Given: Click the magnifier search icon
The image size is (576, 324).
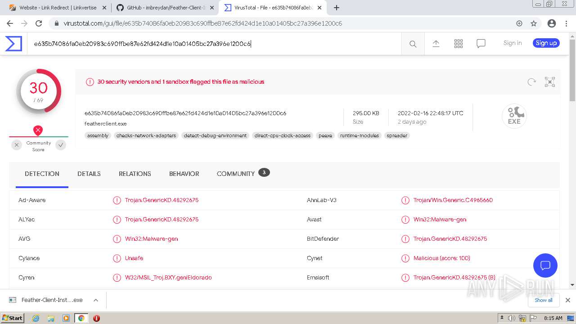Looking at the screenshot, I should (x=413, y=44).
